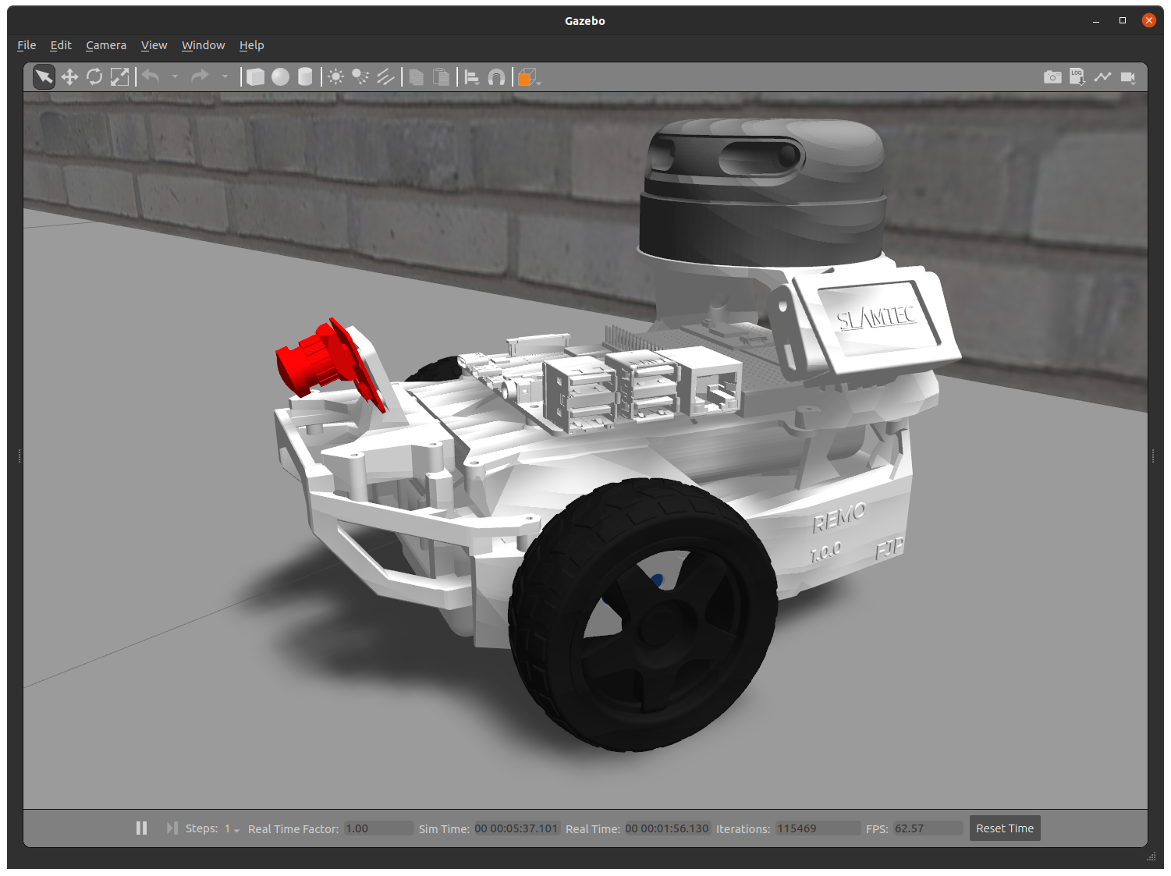1171x876 pixels.
Task: Open the video record dropdown
Action: pyautogui.click(x=1128, y=76)
